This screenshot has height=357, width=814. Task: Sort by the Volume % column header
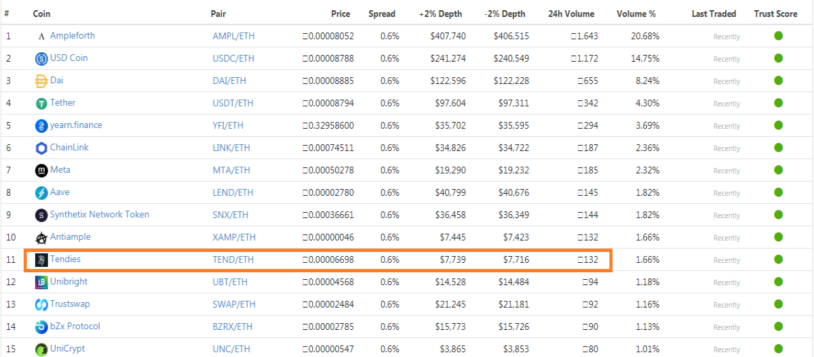tap(636, 14)
